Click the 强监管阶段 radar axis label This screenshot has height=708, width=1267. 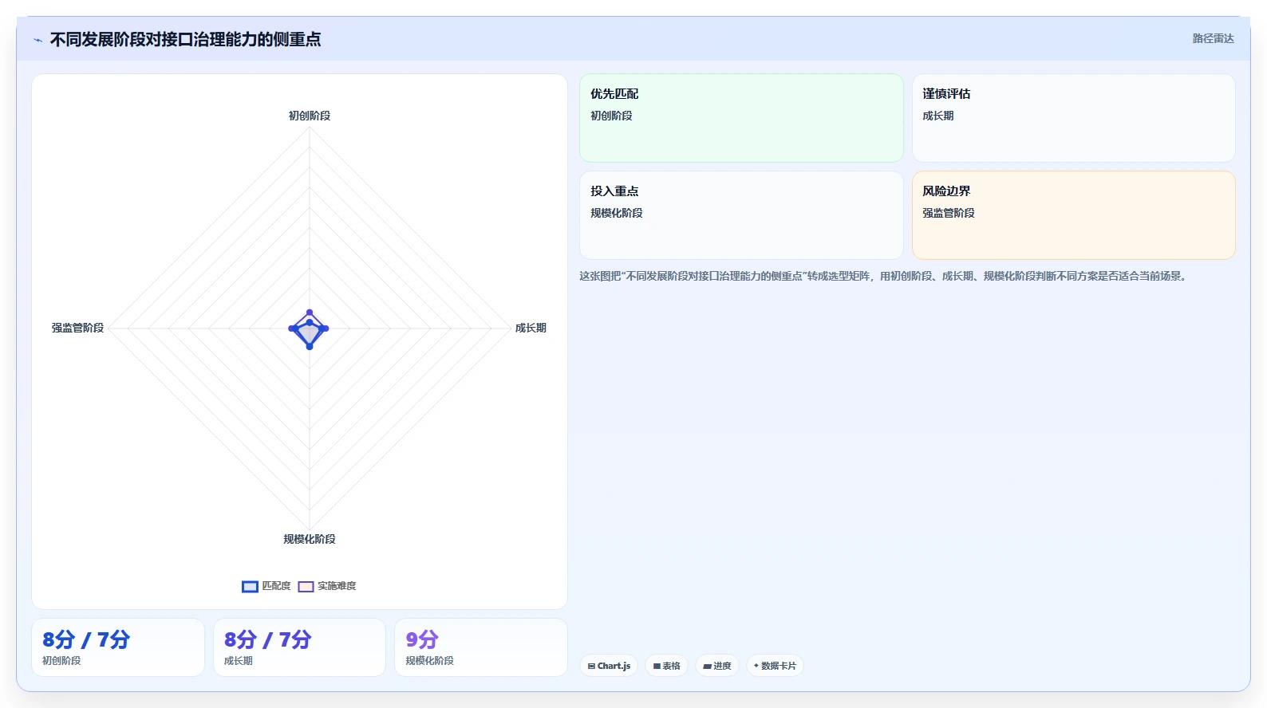click(x=77, y=328)
